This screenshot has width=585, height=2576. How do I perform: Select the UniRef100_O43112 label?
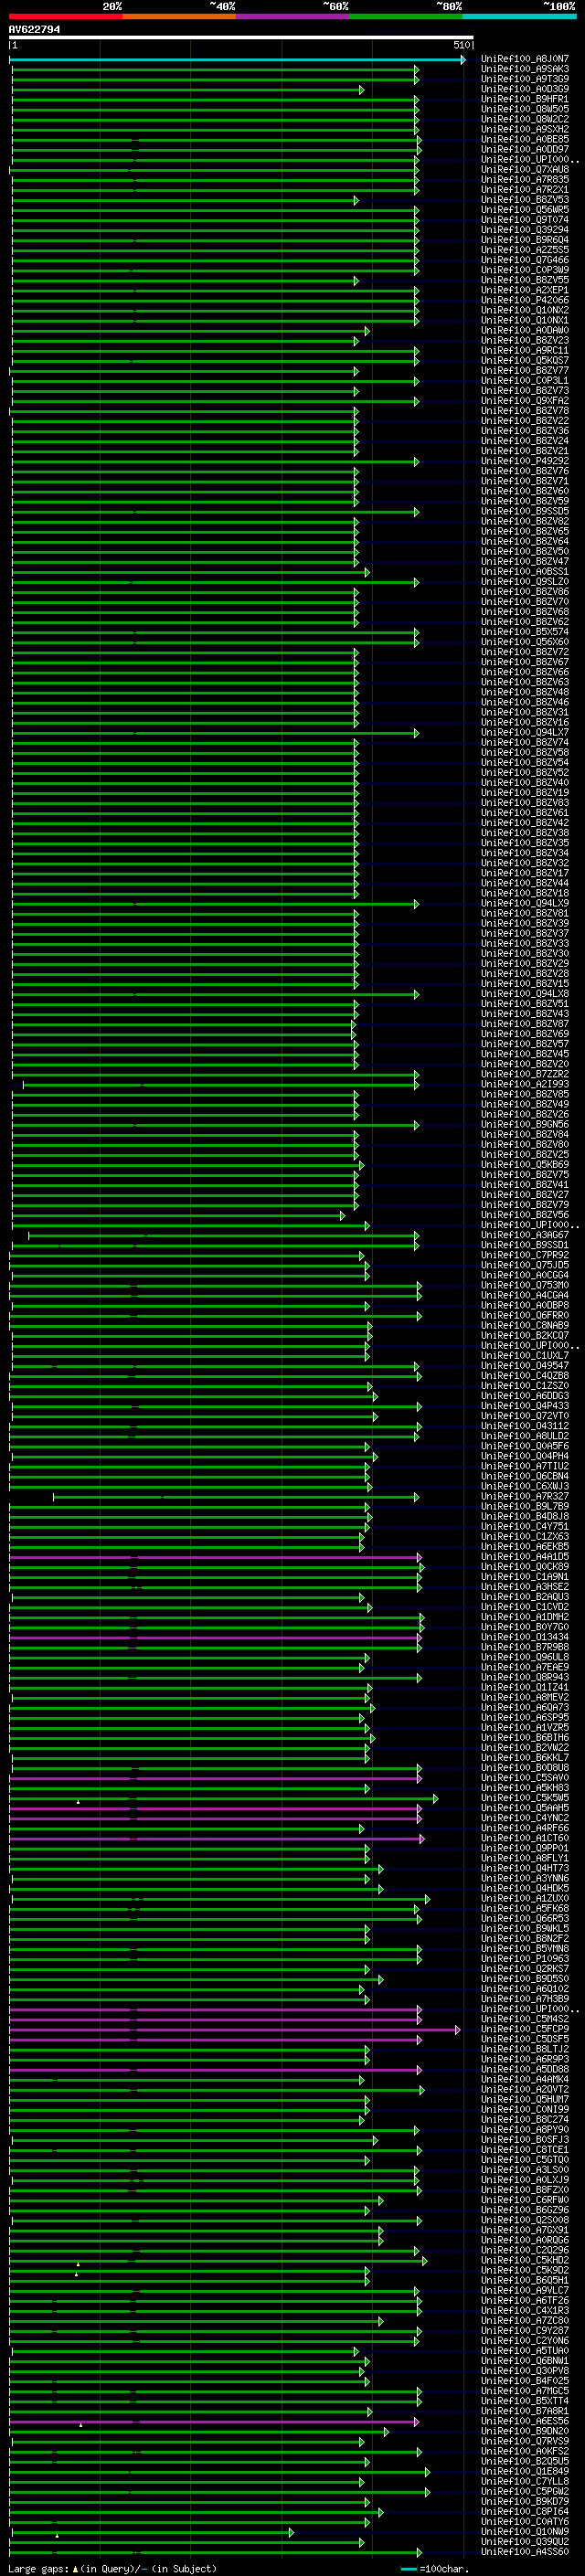[525, 1427]
